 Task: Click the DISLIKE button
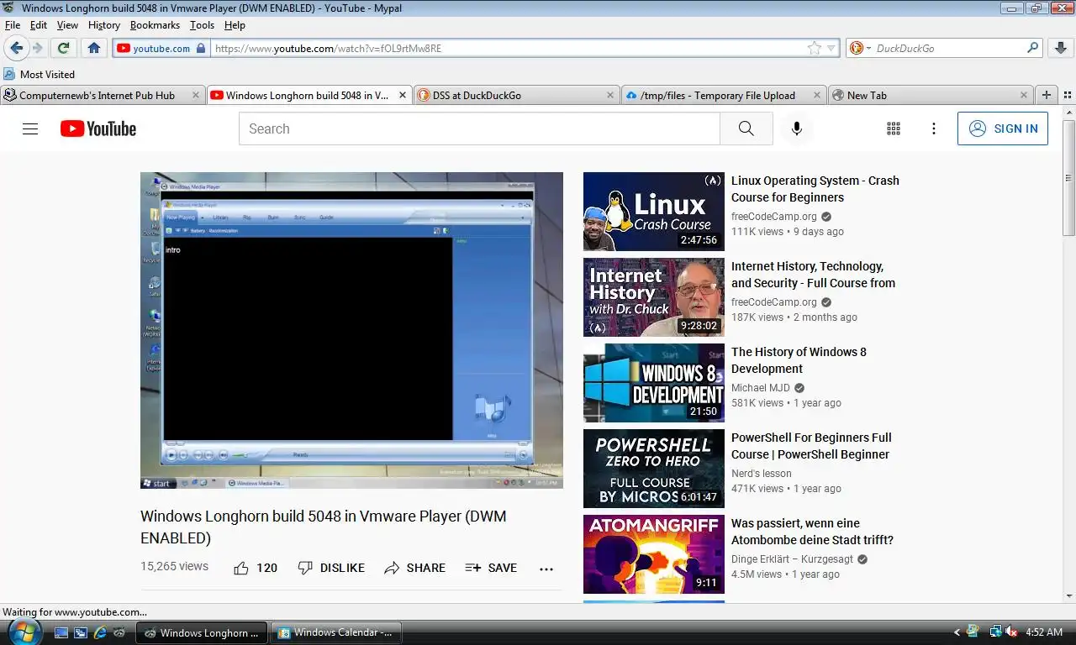[x=331, y=568]
